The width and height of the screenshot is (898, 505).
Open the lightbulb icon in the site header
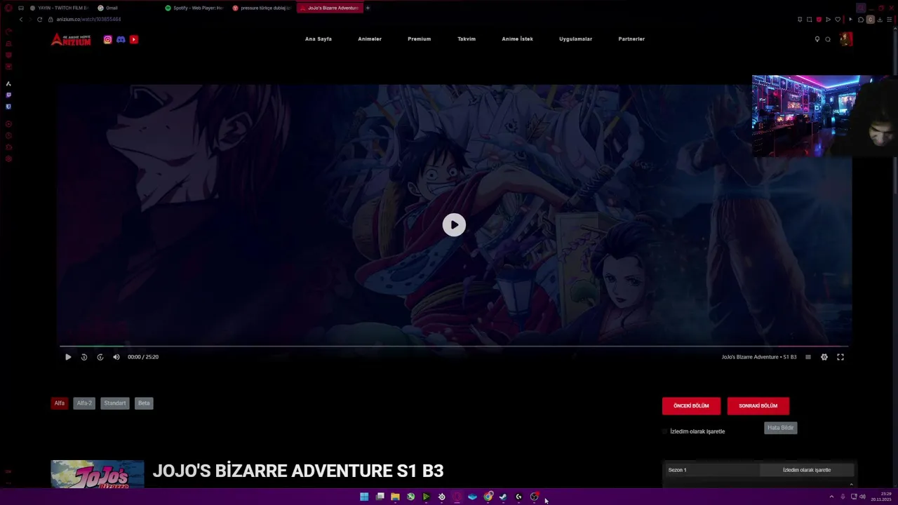click(x=817, y=39)
